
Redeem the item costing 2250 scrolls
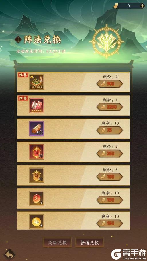[109, 107]
